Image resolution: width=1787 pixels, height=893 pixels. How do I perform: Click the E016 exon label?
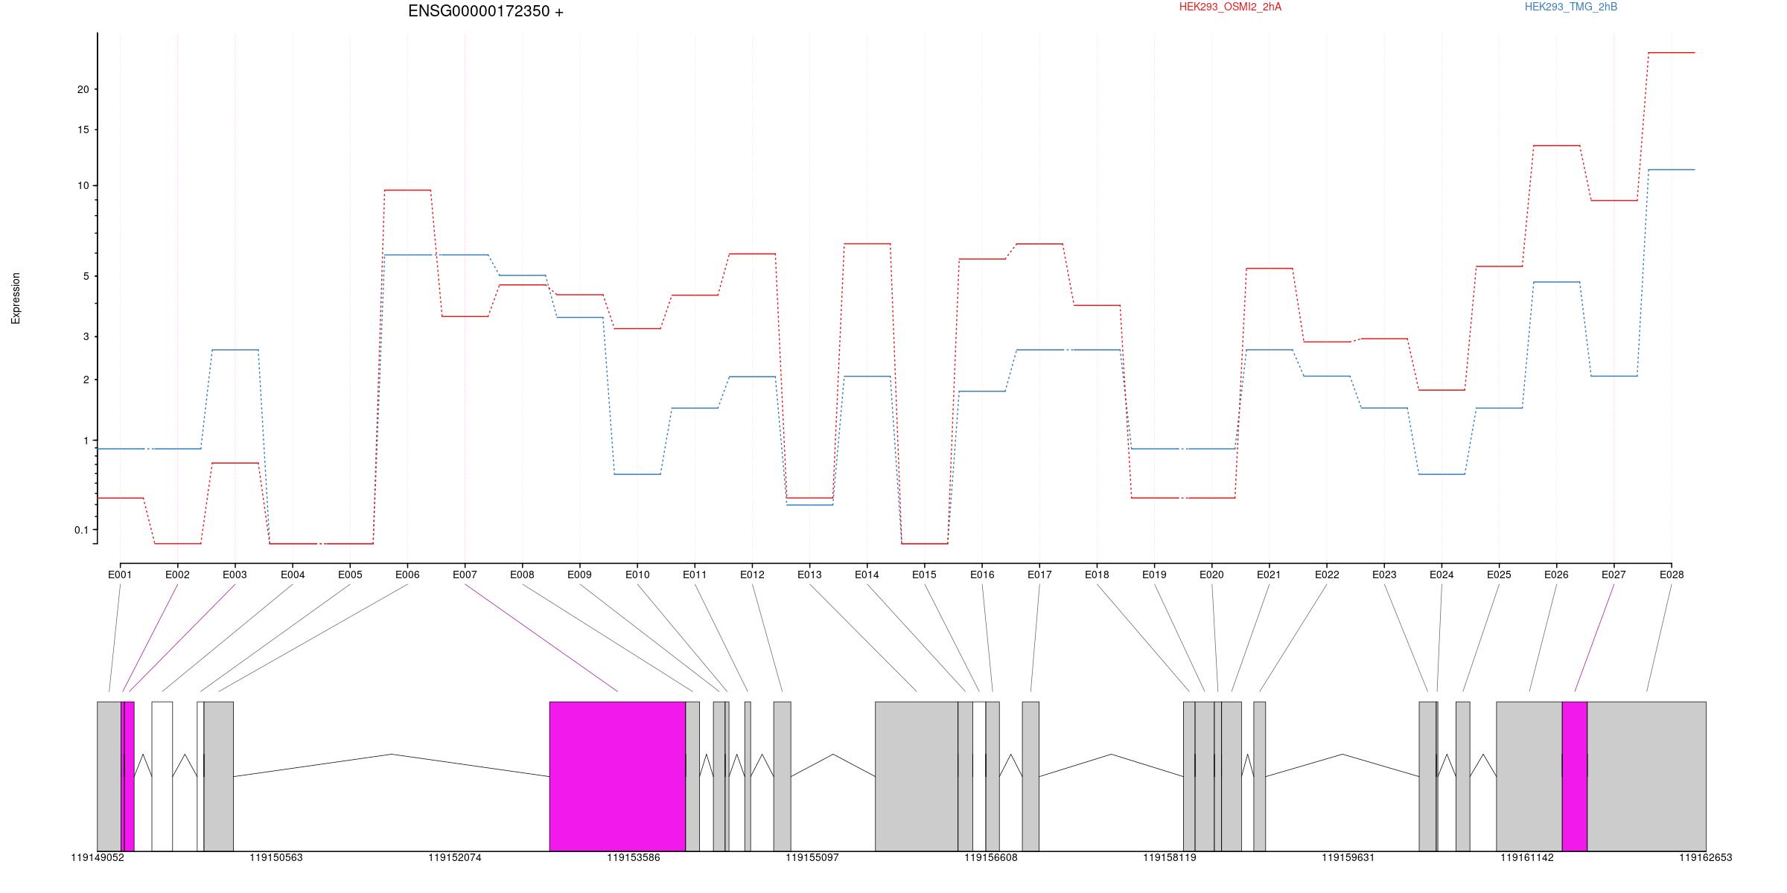point(982,574)
